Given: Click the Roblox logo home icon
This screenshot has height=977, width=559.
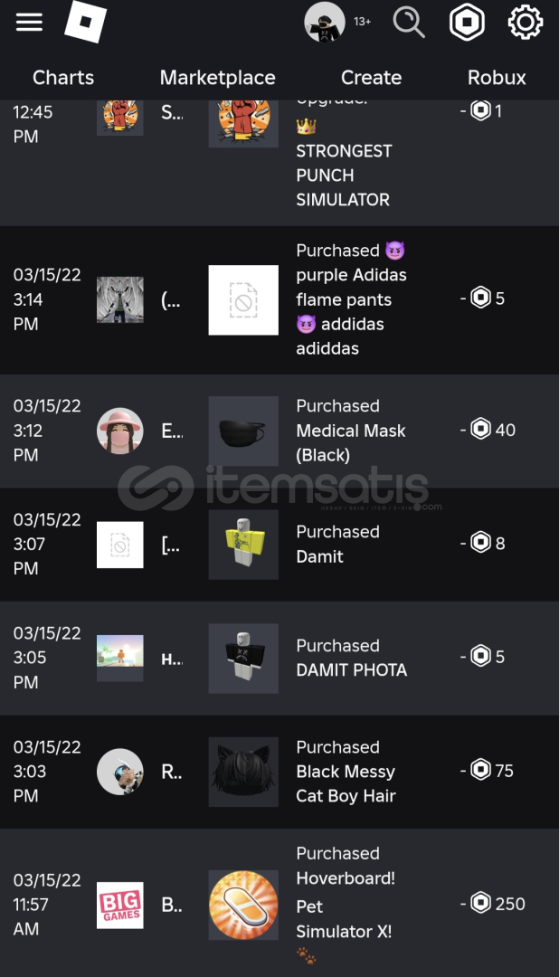Looking at the screenshot, I should [86, 23].
